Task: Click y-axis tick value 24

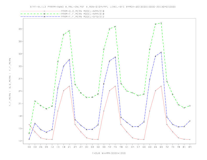Action: 20,91
